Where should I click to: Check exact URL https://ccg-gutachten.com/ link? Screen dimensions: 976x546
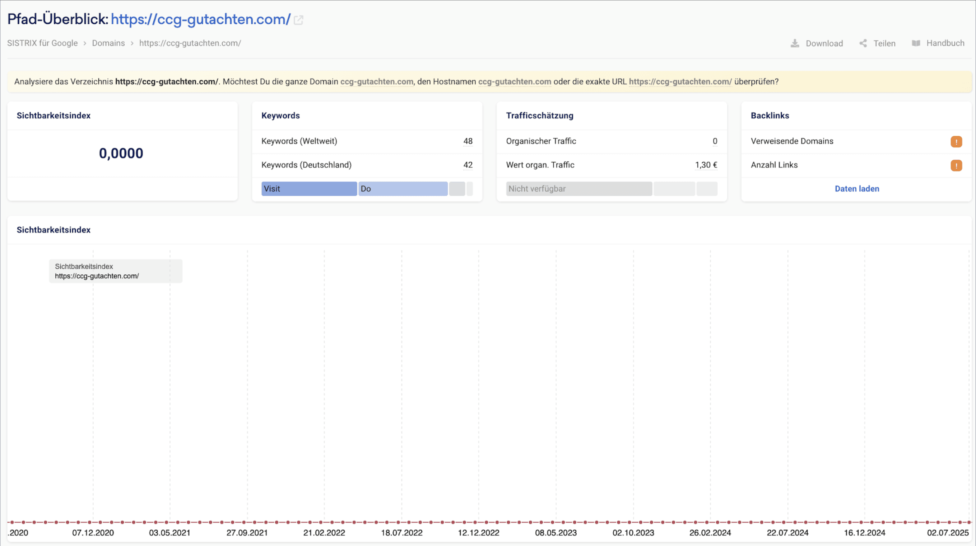[680, 81]
